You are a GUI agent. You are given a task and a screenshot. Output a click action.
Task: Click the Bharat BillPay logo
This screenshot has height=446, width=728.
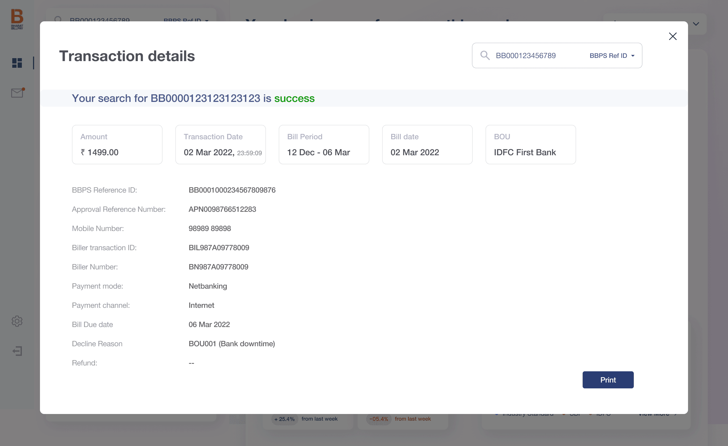point(17,19)
